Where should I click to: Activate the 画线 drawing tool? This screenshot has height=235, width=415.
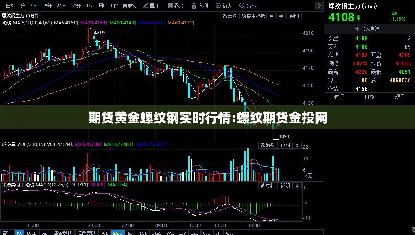tap(151, 6)
